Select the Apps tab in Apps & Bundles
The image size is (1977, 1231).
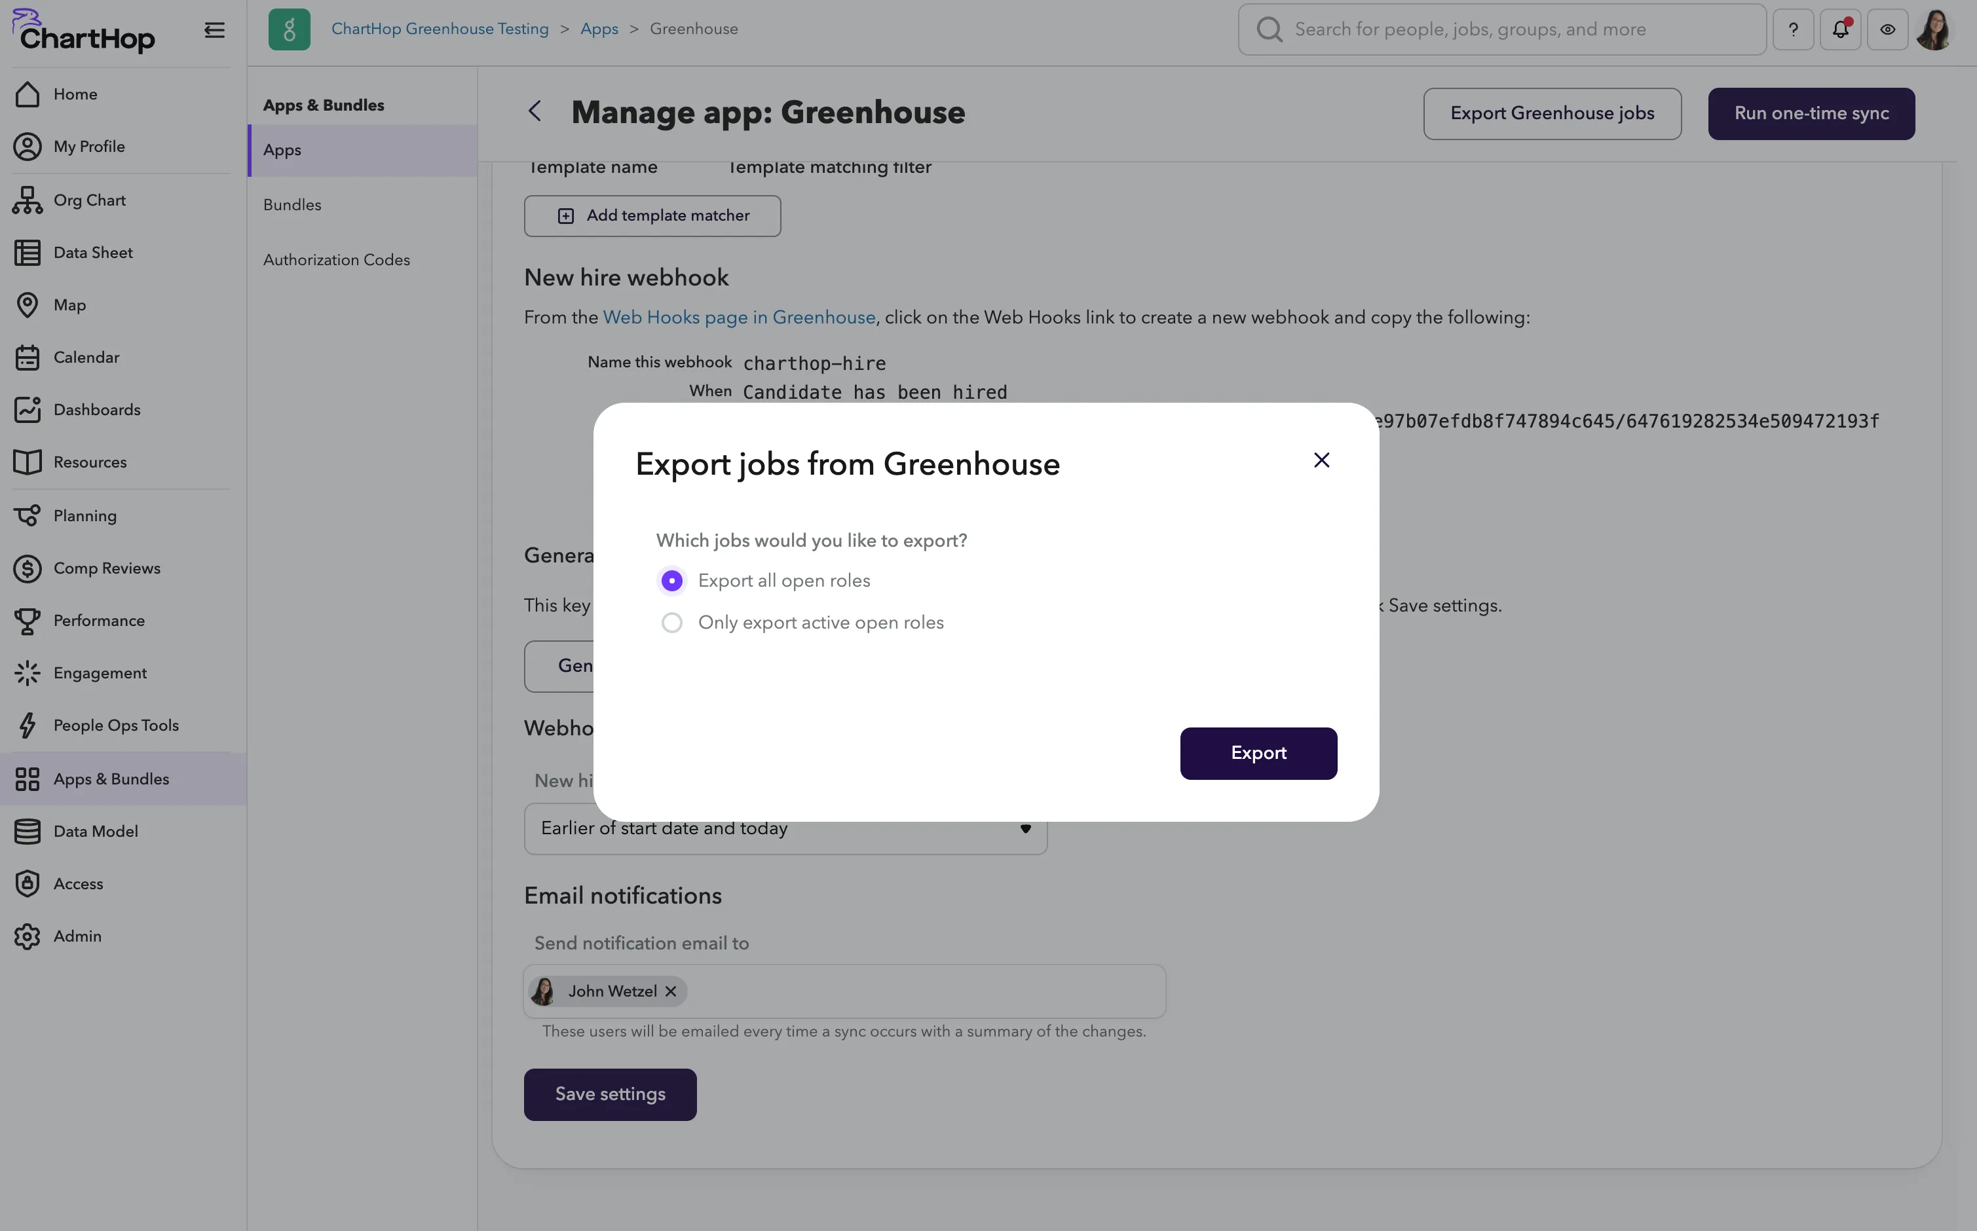click(x=362, y=151)
